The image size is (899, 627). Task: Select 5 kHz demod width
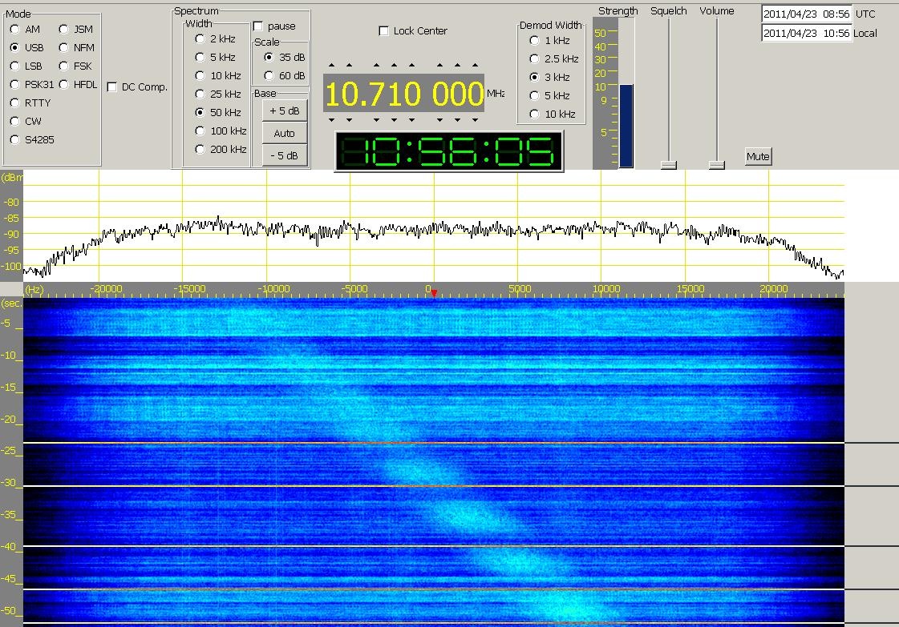coord(534,96)
